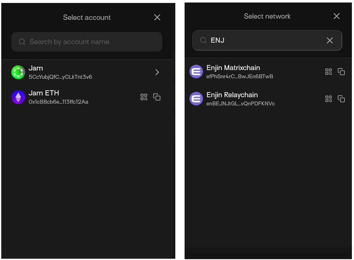Click the magnifier icon in network search
Image resolution: width=354 pixels, height=260 pixels.
(203, 40)
